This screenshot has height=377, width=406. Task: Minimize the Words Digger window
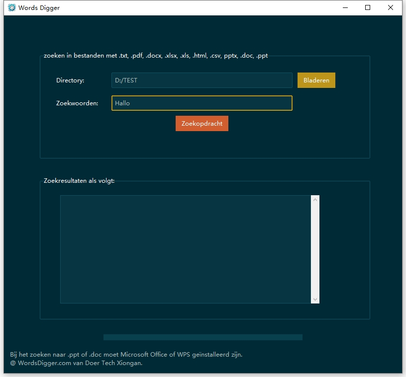[345, 7]
